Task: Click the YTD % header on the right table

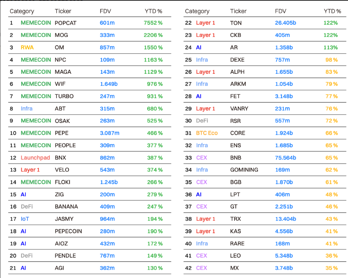Action: 333,11
